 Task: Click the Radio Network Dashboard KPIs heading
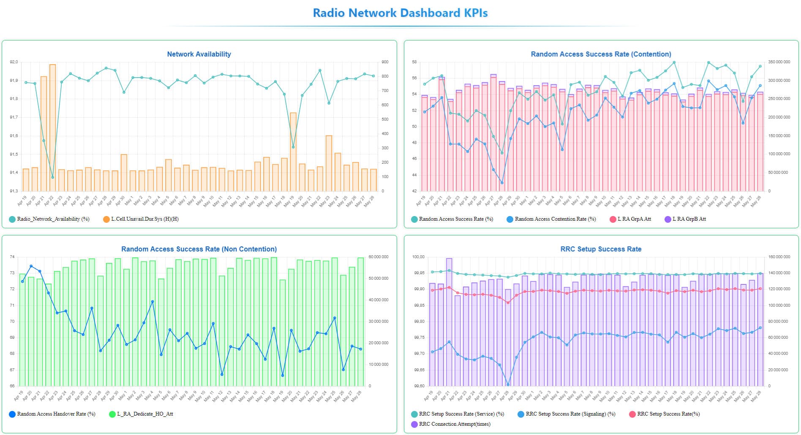click(400, 13)
